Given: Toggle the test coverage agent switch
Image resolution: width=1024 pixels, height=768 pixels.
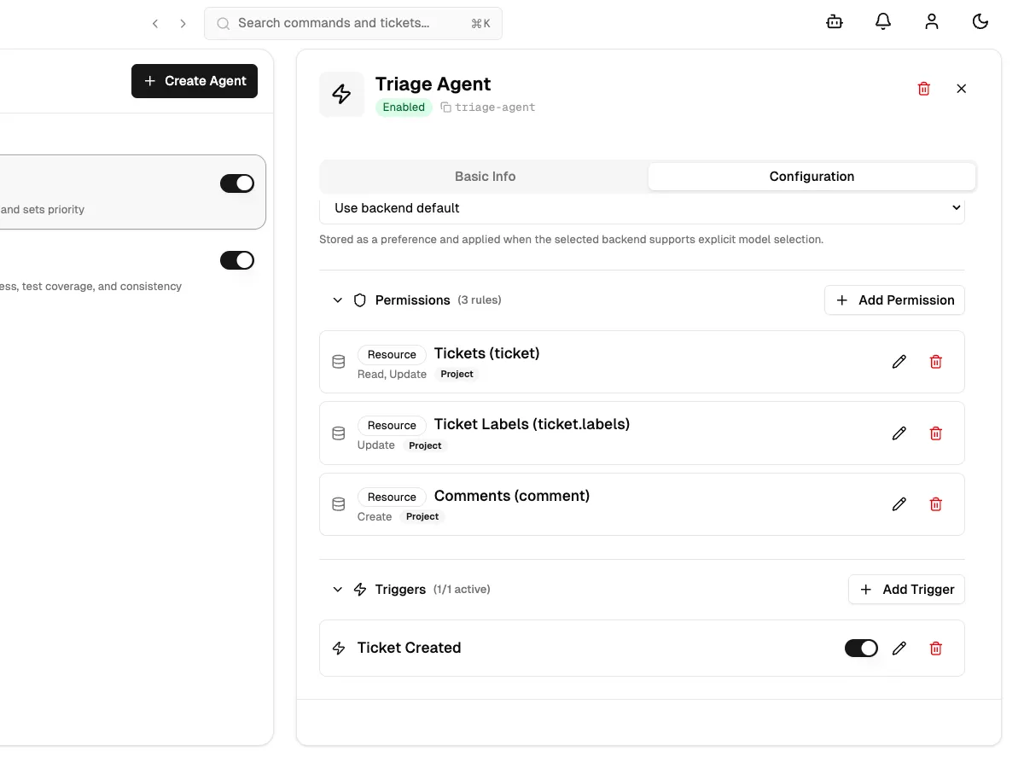Looking at the screenshot, I should click(237, 259).
